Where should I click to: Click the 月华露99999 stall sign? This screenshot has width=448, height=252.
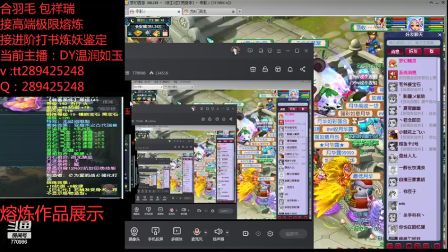[340, 153]
